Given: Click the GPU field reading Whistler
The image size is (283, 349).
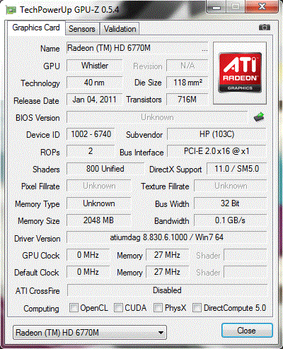Looking at the screenshot, I should 95,66.
